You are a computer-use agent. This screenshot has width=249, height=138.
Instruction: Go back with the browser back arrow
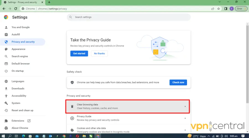[x=4, y=9]
